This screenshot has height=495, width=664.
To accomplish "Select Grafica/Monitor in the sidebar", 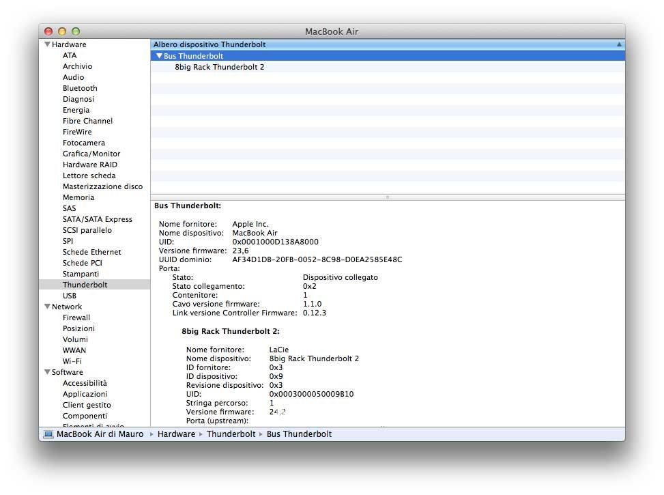I will tap(91, 154).
